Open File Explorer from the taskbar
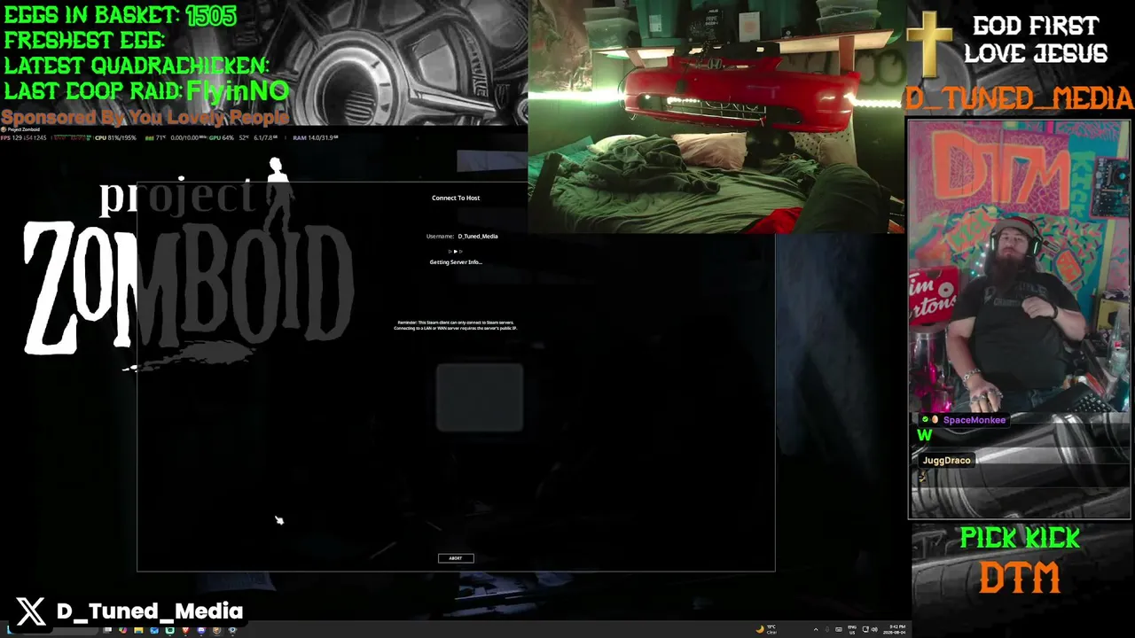1135x638 pixels. tap(139, 630)
